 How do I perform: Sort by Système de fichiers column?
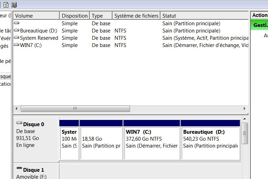coord(136,16)
